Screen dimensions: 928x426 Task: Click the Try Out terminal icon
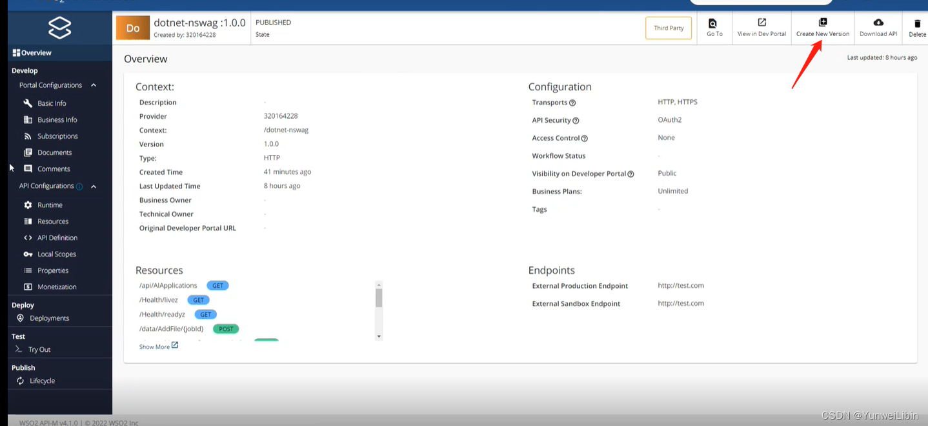click(19, 349)
